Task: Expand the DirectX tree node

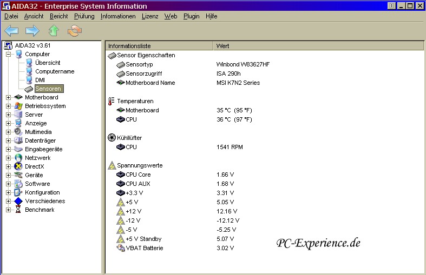Action: click(9, 166)
